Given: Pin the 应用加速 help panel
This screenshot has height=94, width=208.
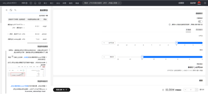Looking at the screenshot, I should tap(15, 10).
